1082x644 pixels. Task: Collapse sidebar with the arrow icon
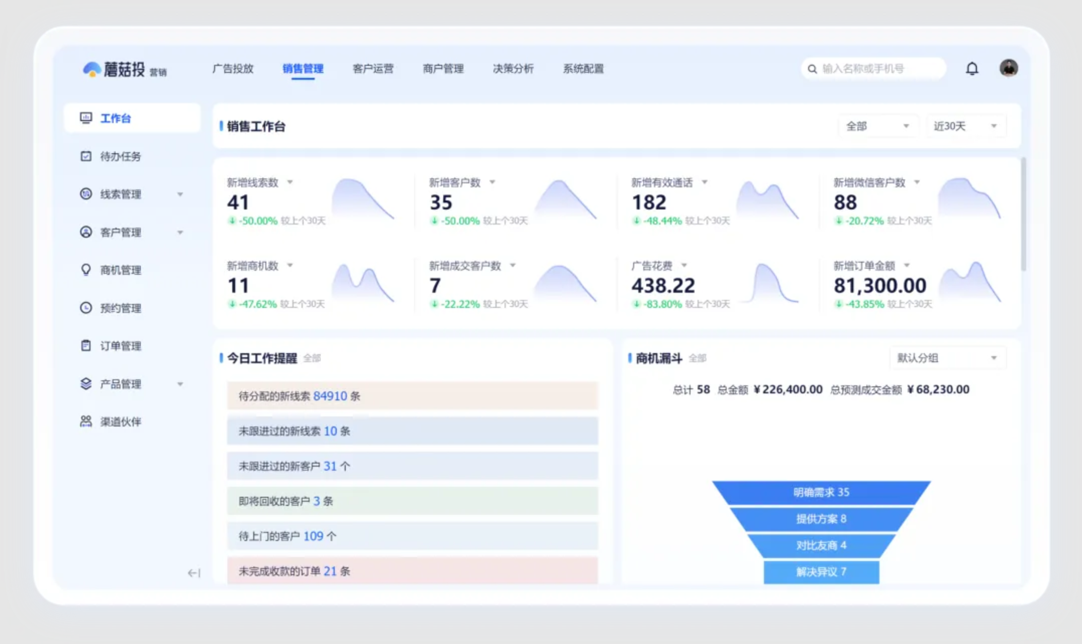[193, 573]
